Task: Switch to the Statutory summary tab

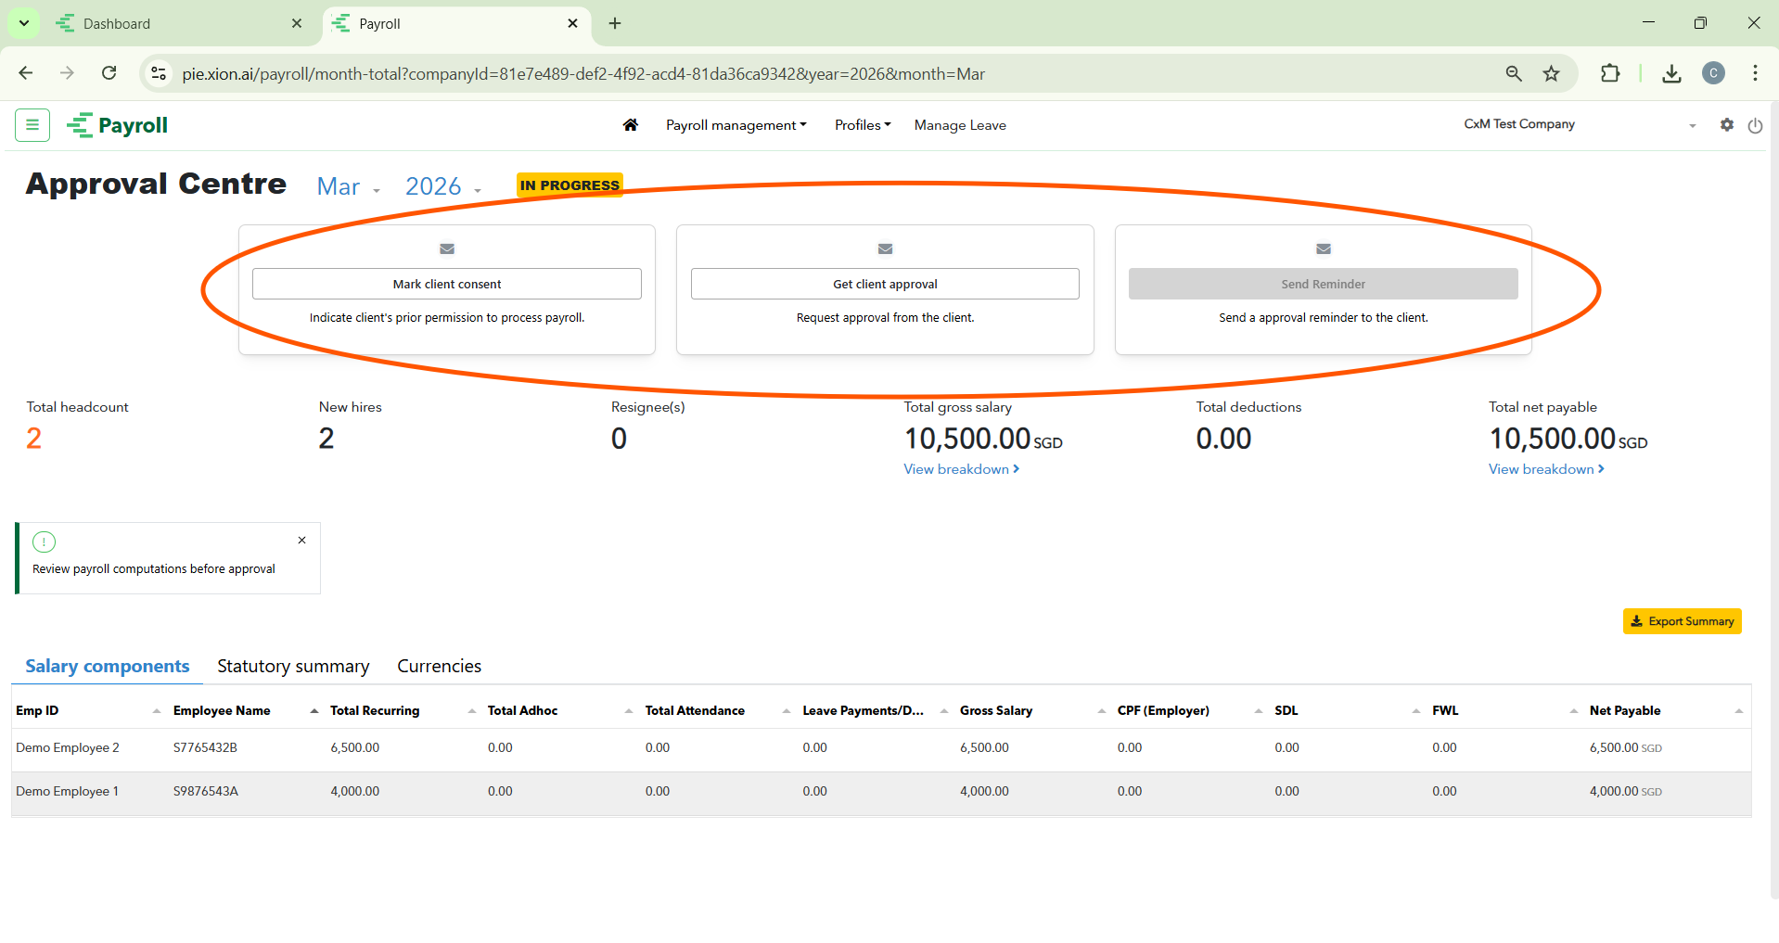Action: tap(293, 667)
